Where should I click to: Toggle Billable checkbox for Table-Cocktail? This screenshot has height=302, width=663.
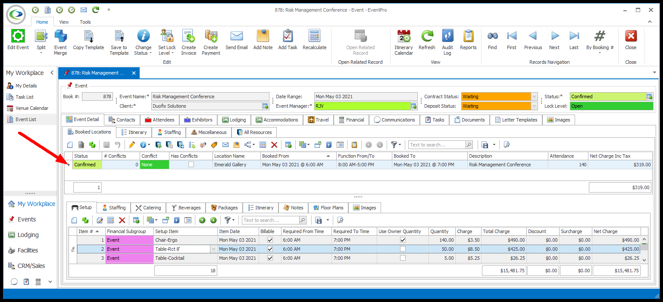pyautogui.click(x=270, y=258)
